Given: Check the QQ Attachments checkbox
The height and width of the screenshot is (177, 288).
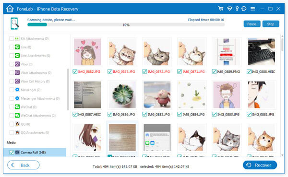Looking at the screenshot, I should pyautogui.click(x=12, y=132).
